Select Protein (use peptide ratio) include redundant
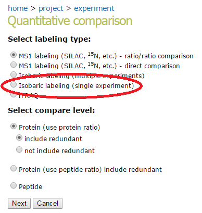The width and height of the screenshot is (202, 213). tap(14, 168)
